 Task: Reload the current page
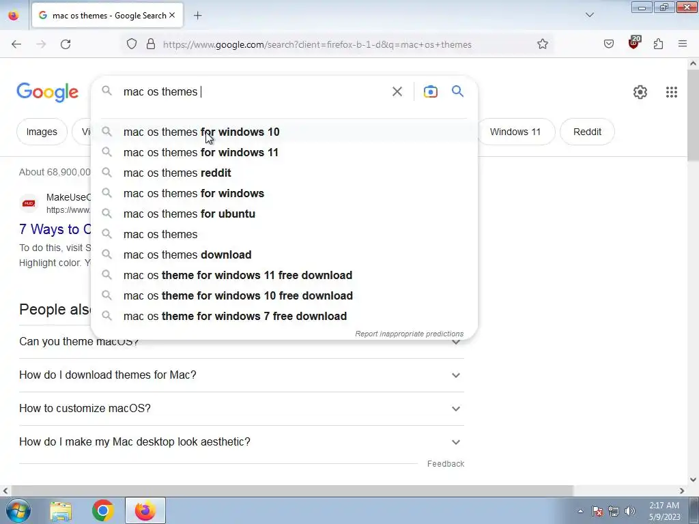66,44
